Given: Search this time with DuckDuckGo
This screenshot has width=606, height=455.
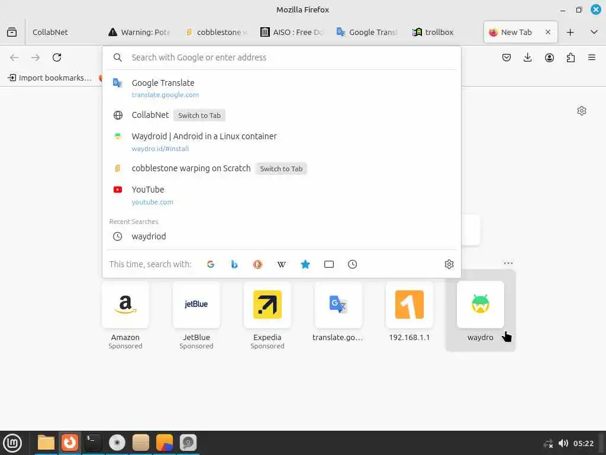Looking at the screenshot, I should [258, 264].
